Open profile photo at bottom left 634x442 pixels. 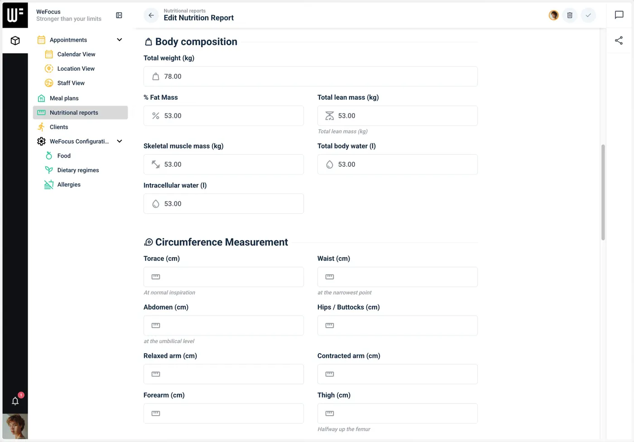15,426
